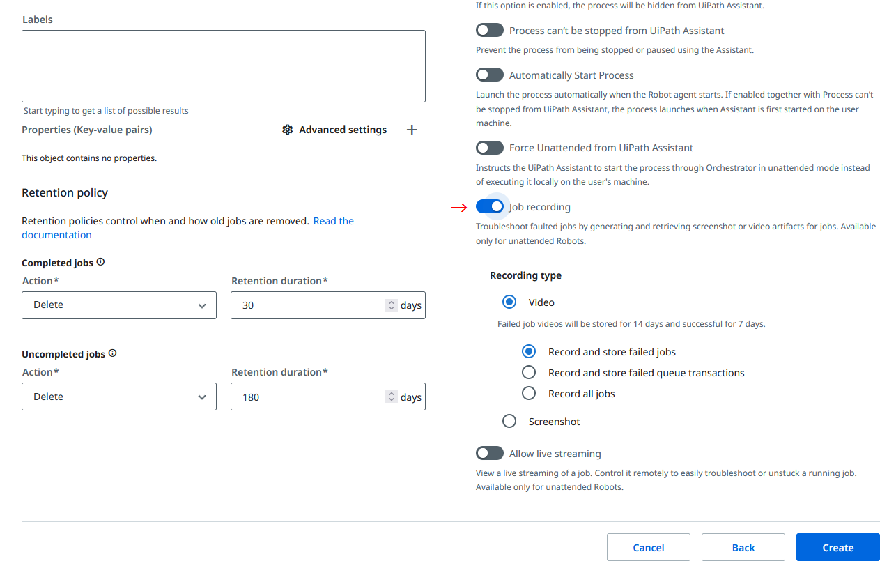The image size is (896, 568).
Task: Turn on Allow live streaming toggle
Action: pyautogui.click(x=490, y=453)
